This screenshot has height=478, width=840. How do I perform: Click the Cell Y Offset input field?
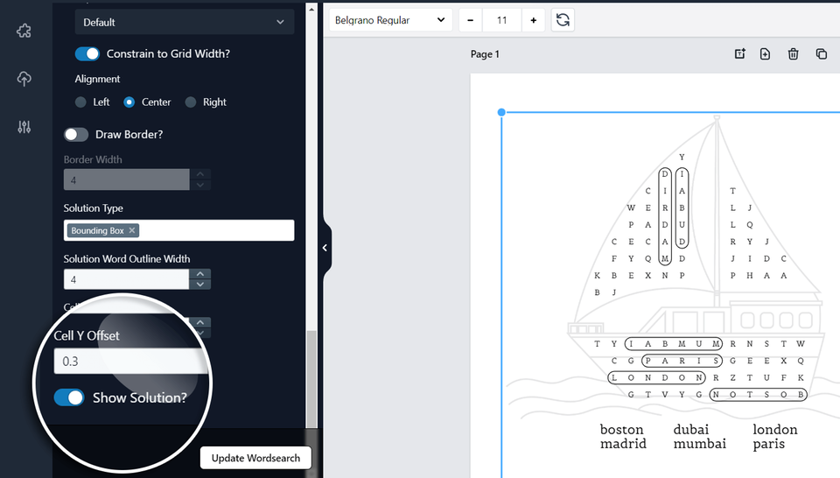[130, 362]
